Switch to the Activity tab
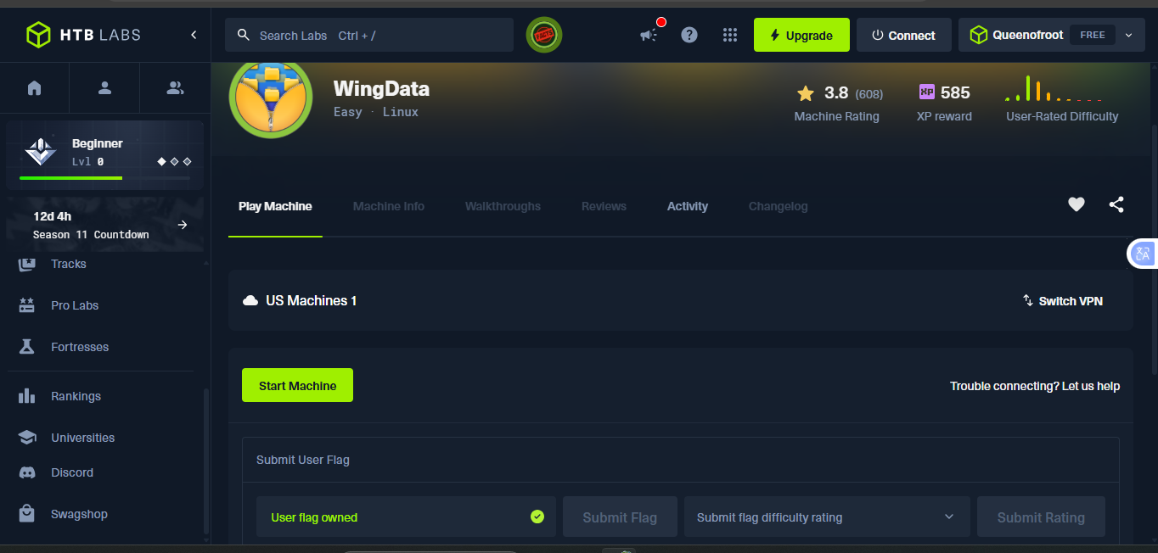Screen dimensions: 1158x553 point(688,206)
